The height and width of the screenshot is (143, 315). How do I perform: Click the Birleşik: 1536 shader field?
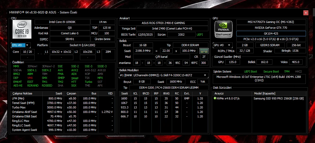290,51
